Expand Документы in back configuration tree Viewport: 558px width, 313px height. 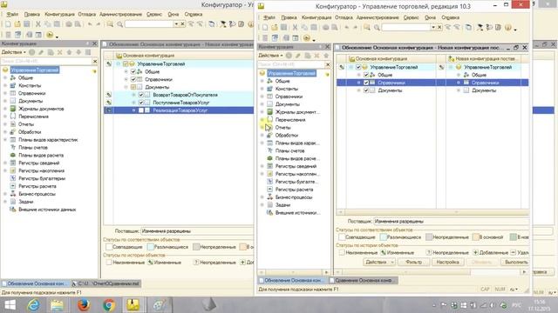pyautogui.click(x=5, y=101)
